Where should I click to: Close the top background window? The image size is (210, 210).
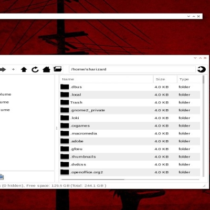pos(198,16)
